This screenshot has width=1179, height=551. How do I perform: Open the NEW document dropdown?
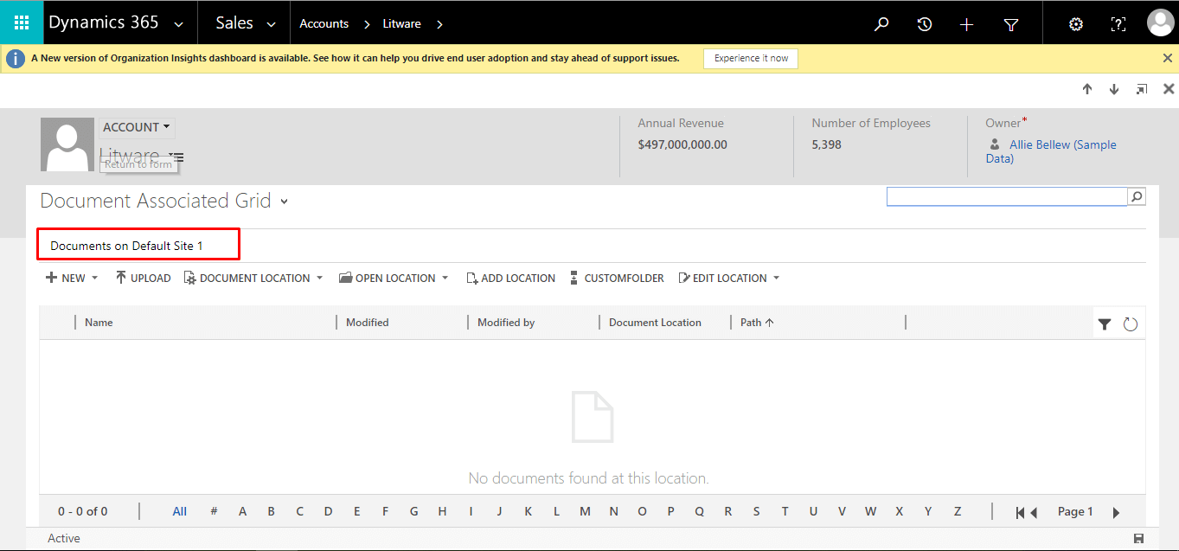[x=72, y=278]
